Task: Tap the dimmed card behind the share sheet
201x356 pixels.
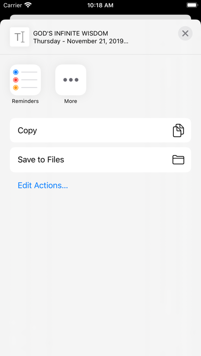Action: coord(100,17)
